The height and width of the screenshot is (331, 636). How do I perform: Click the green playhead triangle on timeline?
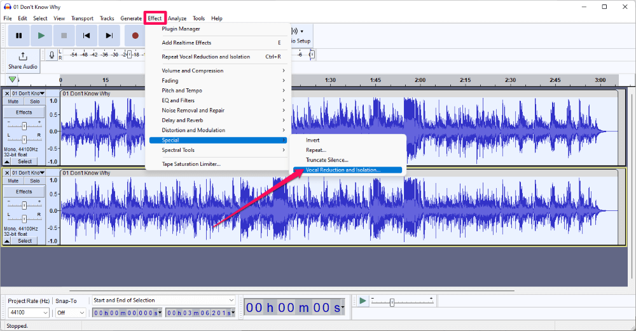(x=13, y=79)
